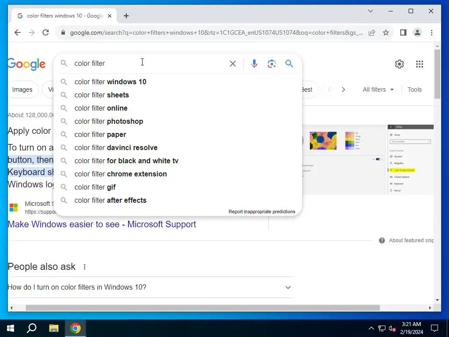Reload the current page
This screenshot has height=337, width=449.
[x=46, y=32]
